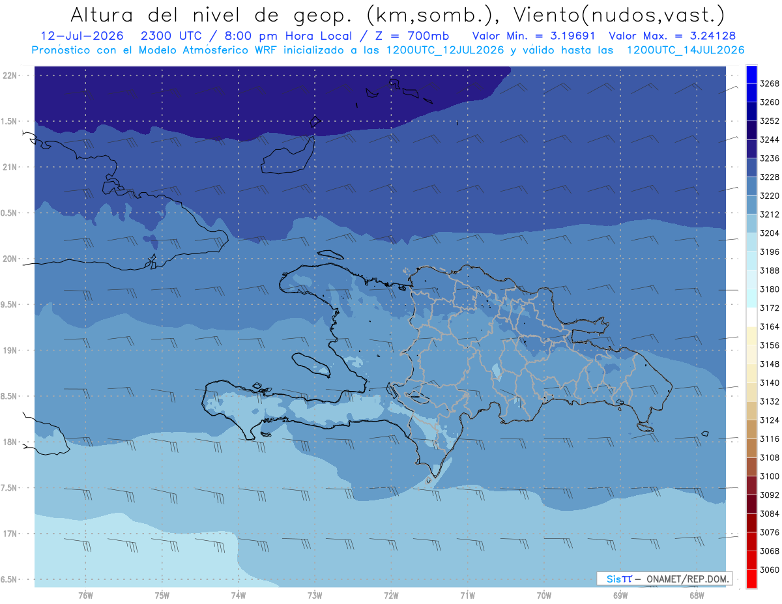Viewport: 782px width, 604px height.
Task: Click the longitude label '73W'
Action: tap(315, 595)
